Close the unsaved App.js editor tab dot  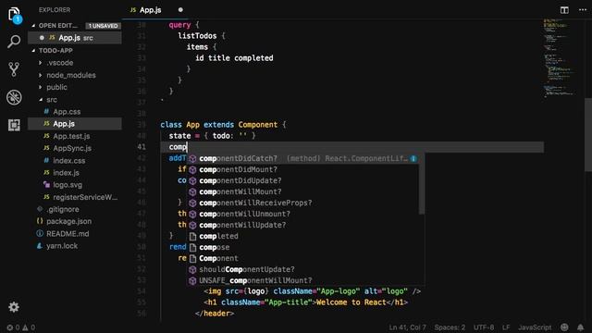tap(180, 10)
